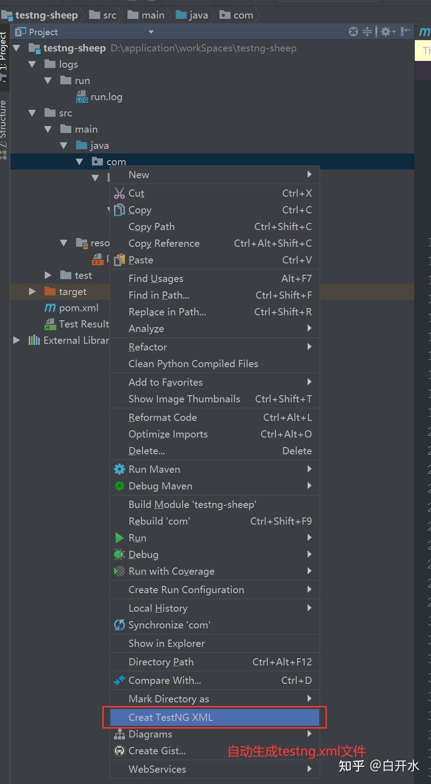Screen dimensions: 431x784
Task: Click the Cut scissors icon
Action: (119, 193)
